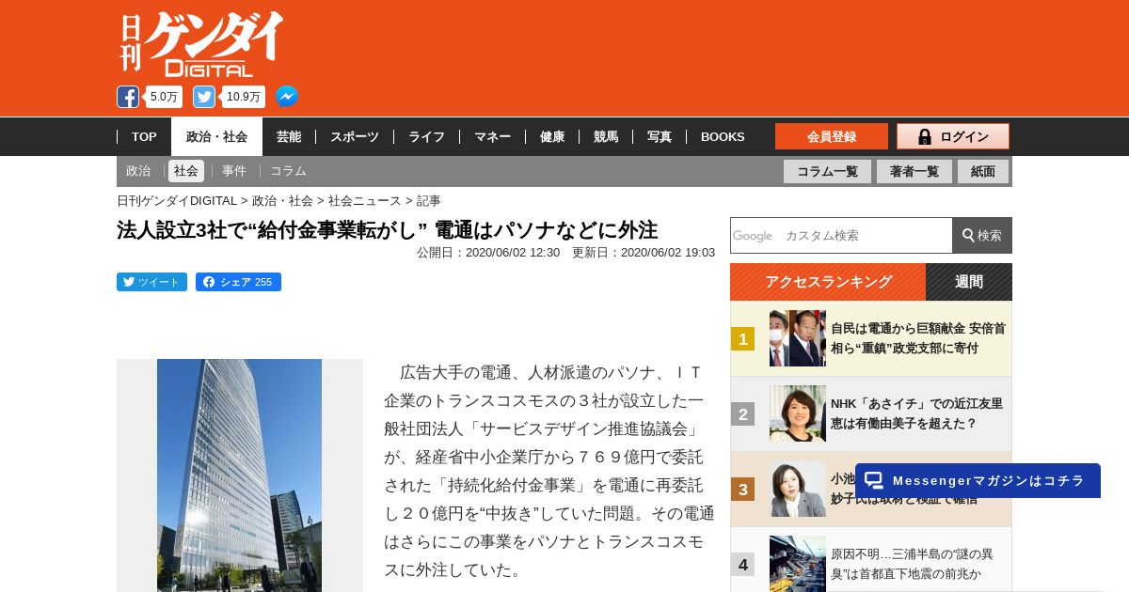
Task: Open rank 1 article about 自民 and 電通
Action: 917,338
